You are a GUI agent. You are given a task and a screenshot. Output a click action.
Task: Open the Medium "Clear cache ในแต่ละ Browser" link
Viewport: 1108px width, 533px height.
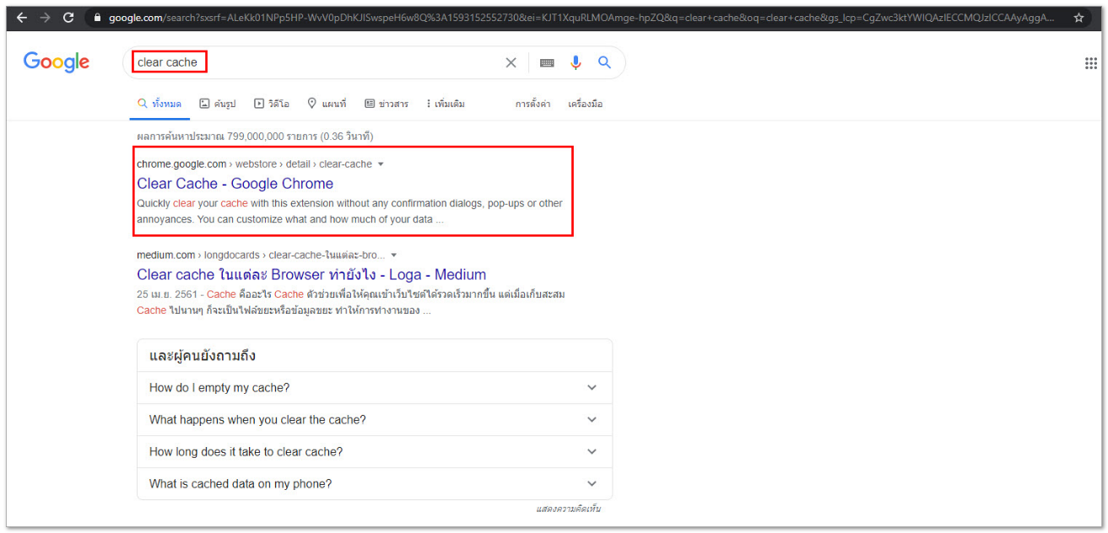[311, 275]
